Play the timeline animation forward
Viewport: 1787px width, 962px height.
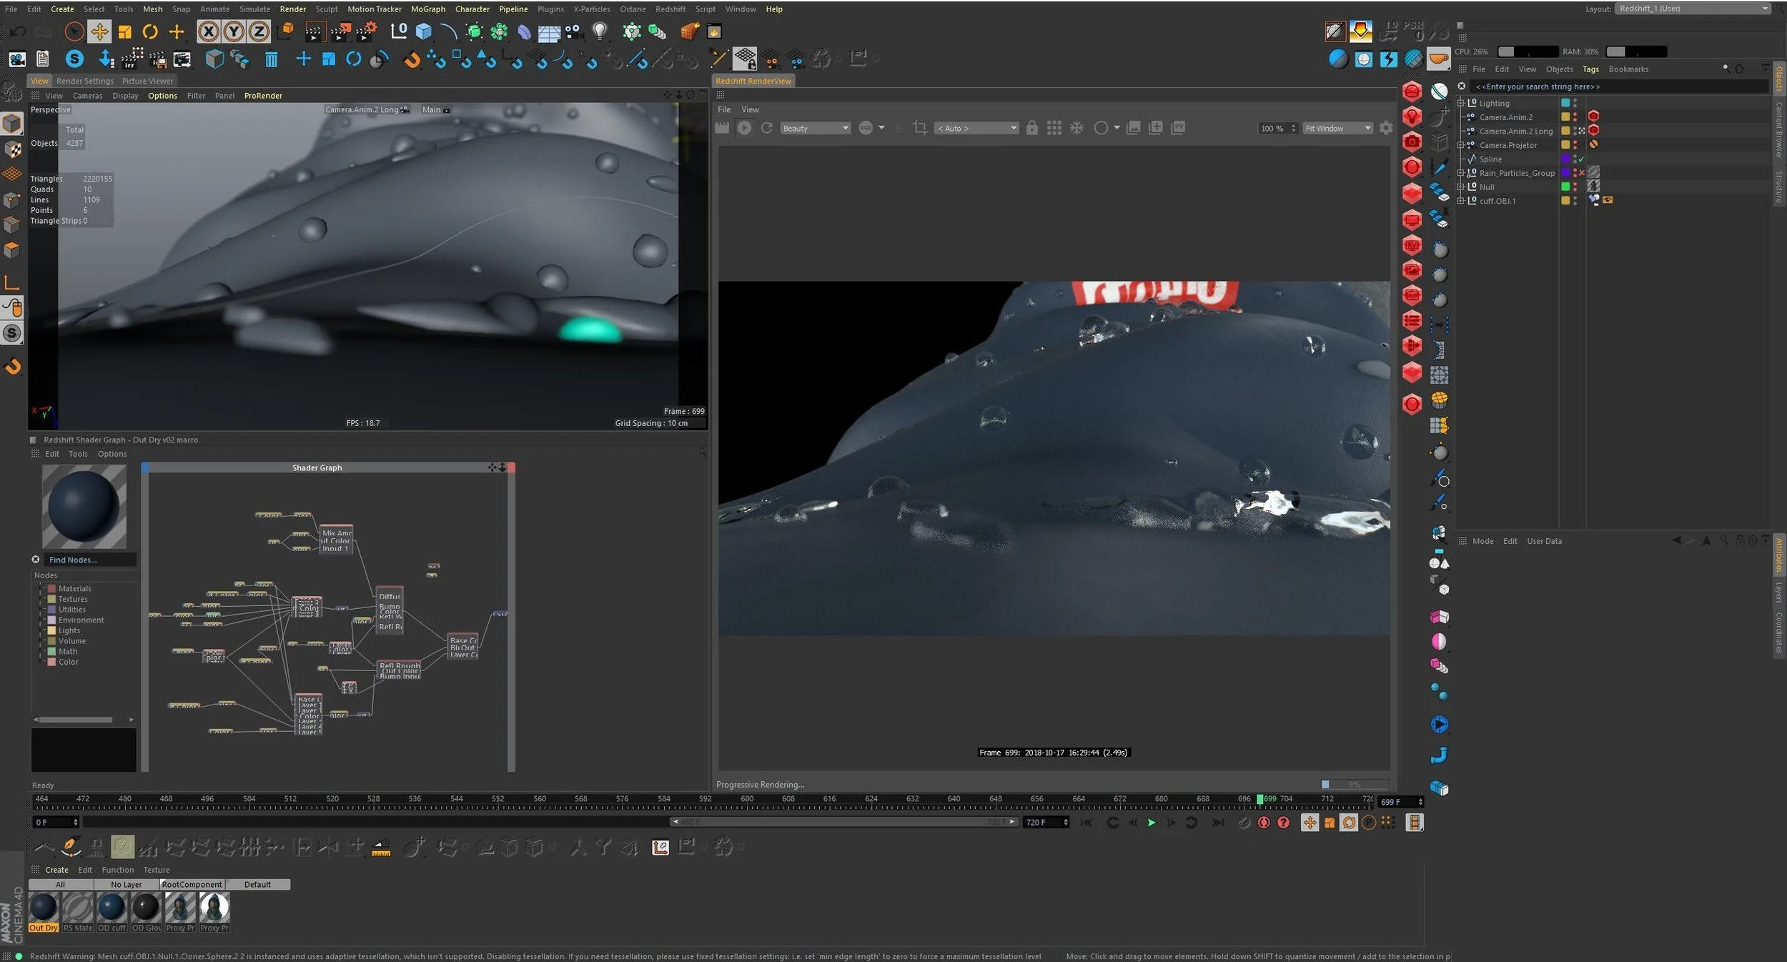pos(1151,823)
